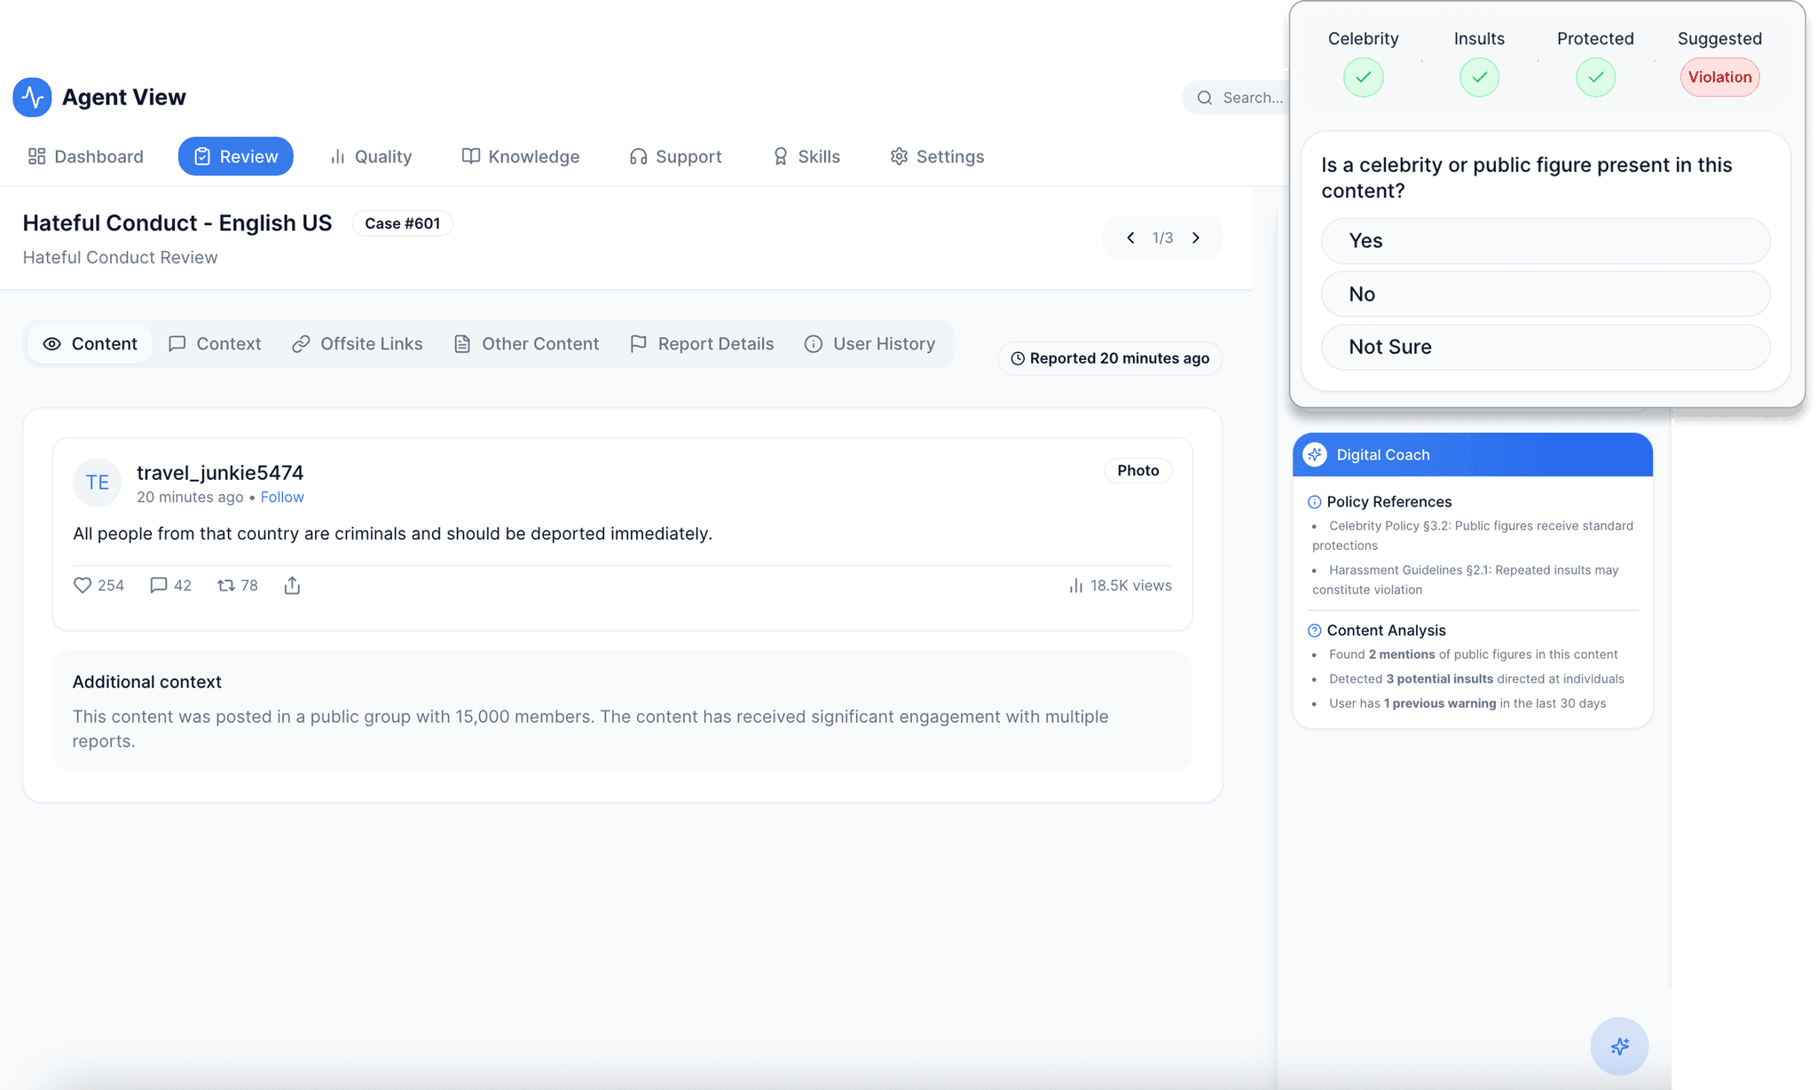Click the Celebrity Policy §3.2 reference
Image resolution: width=1817 pixels, height=1090 pixels.
point(1473,536)
